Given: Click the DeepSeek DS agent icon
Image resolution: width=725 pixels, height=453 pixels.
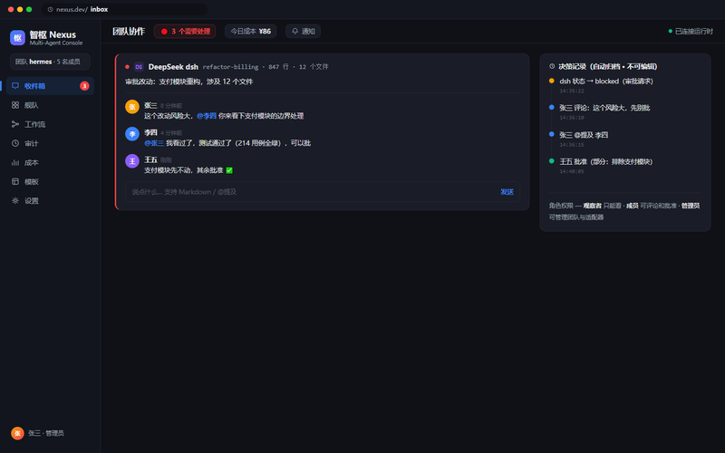Looking at the screenshot, I should pyautogui.click(x=139, y=67).
